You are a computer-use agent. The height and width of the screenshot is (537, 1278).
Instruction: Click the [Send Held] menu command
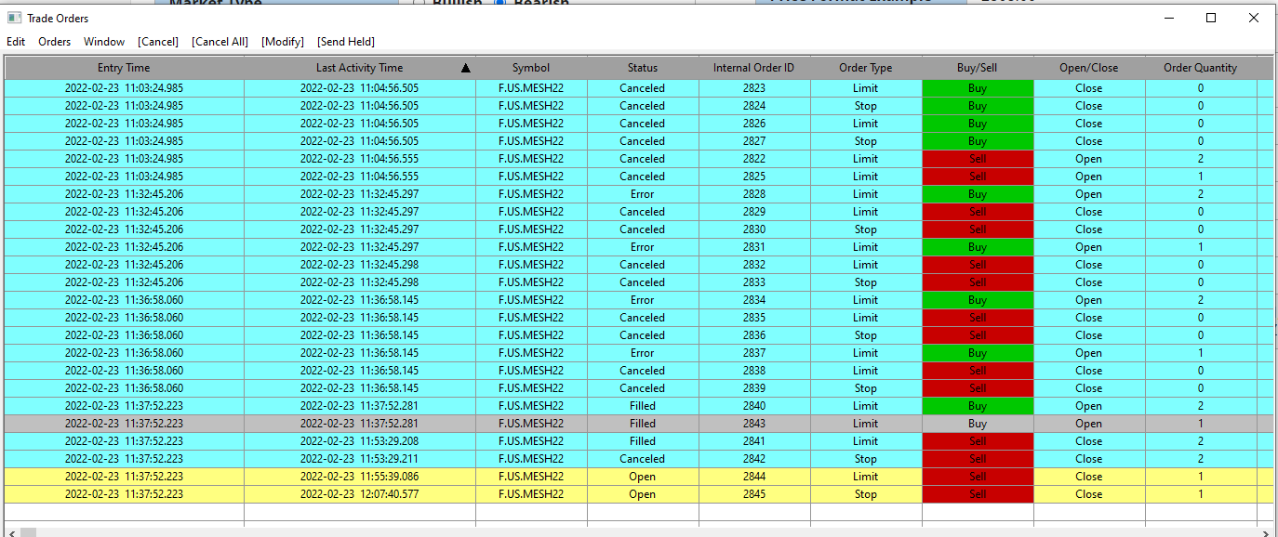tap(346, 42)
